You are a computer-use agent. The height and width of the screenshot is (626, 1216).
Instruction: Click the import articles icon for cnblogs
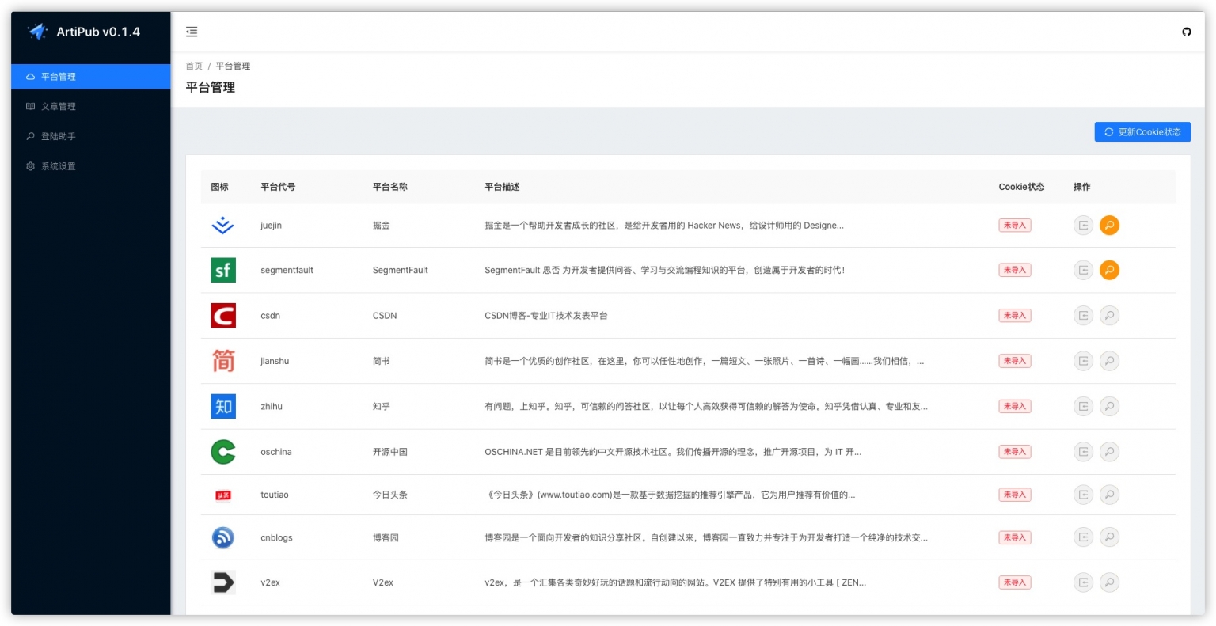[1083, 537]
